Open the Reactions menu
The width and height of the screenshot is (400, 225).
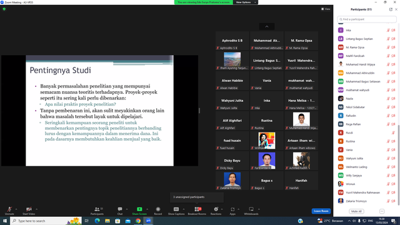point(216,211)
